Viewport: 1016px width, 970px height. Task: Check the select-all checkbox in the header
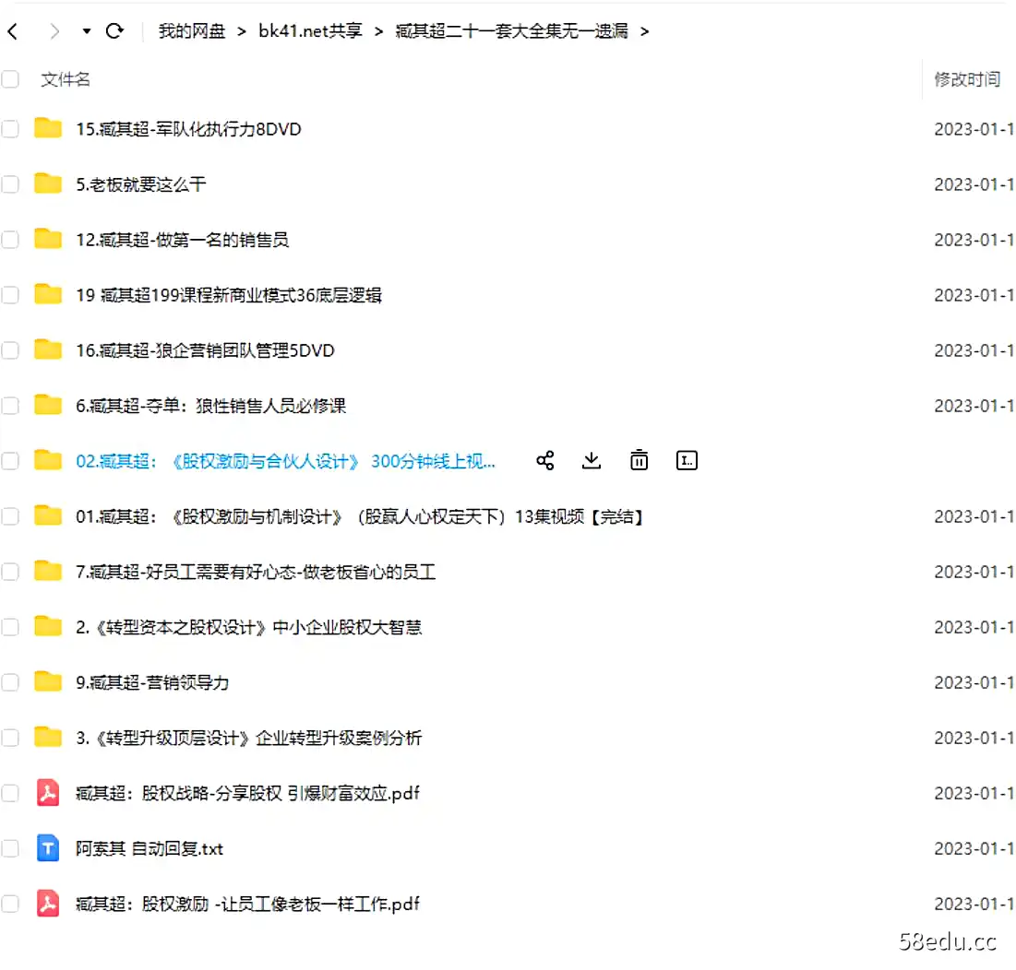(10, 79)
